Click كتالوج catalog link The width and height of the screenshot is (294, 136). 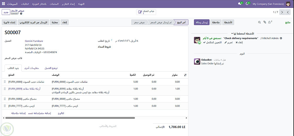(x=60, y=113)
